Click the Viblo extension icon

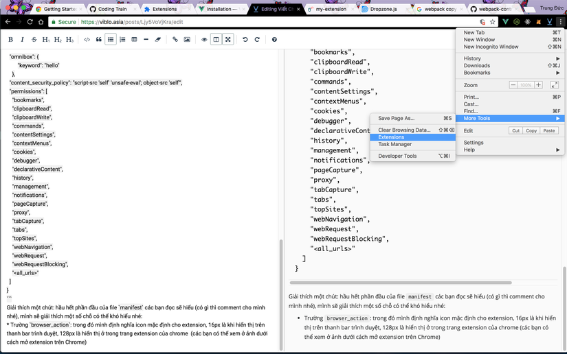coord(550,22)
